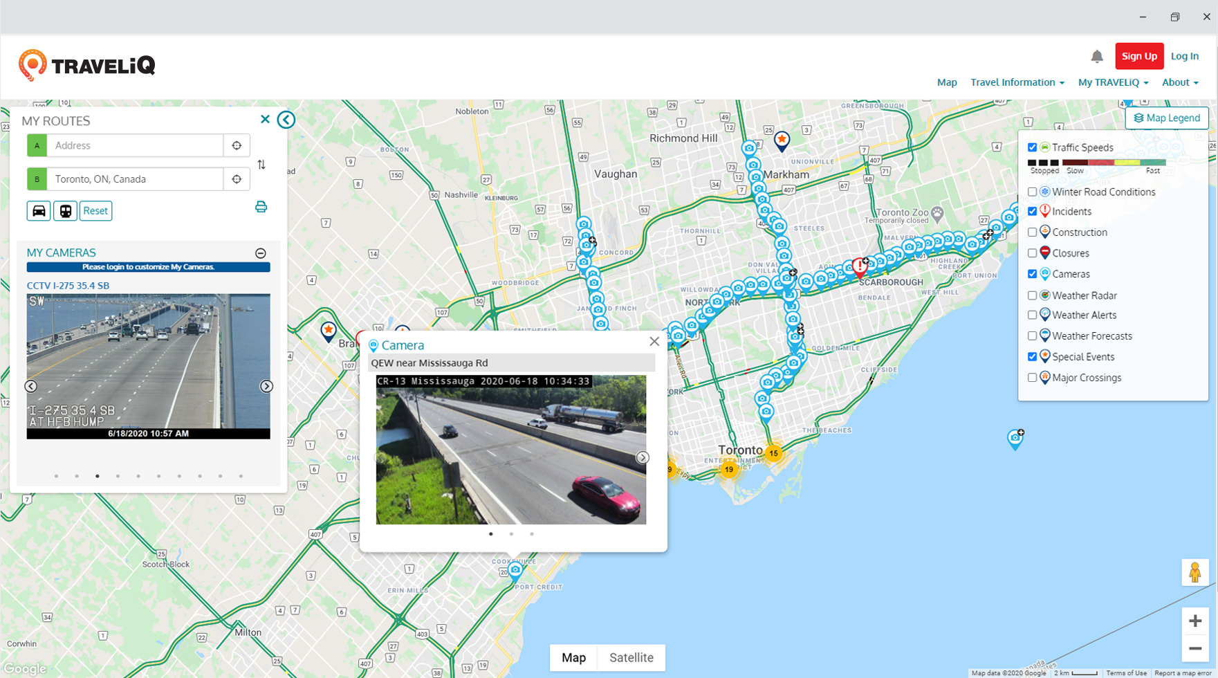Open the Terms of Use link

[1126, 672]
